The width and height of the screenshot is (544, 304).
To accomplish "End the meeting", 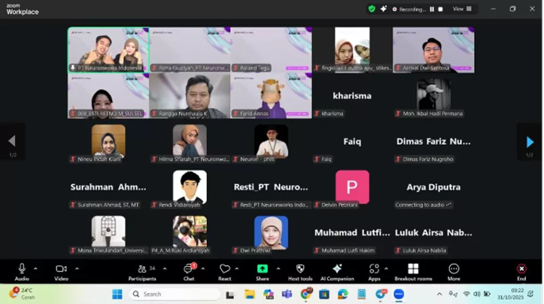I will pos(522,272).
